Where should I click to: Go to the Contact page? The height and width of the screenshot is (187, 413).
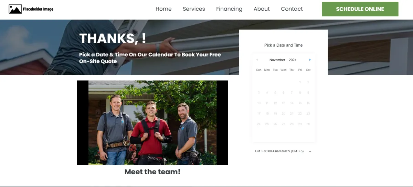click(292, 9)
